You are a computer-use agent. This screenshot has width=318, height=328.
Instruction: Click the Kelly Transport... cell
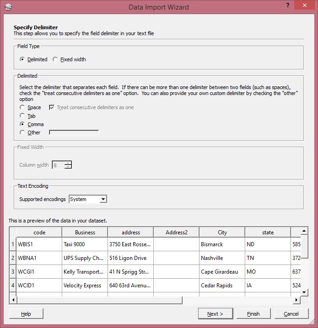pos(85,271)
